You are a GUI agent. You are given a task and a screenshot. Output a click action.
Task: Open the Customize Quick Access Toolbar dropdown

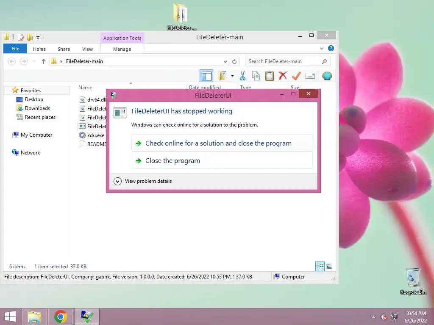tap(38, 37)
